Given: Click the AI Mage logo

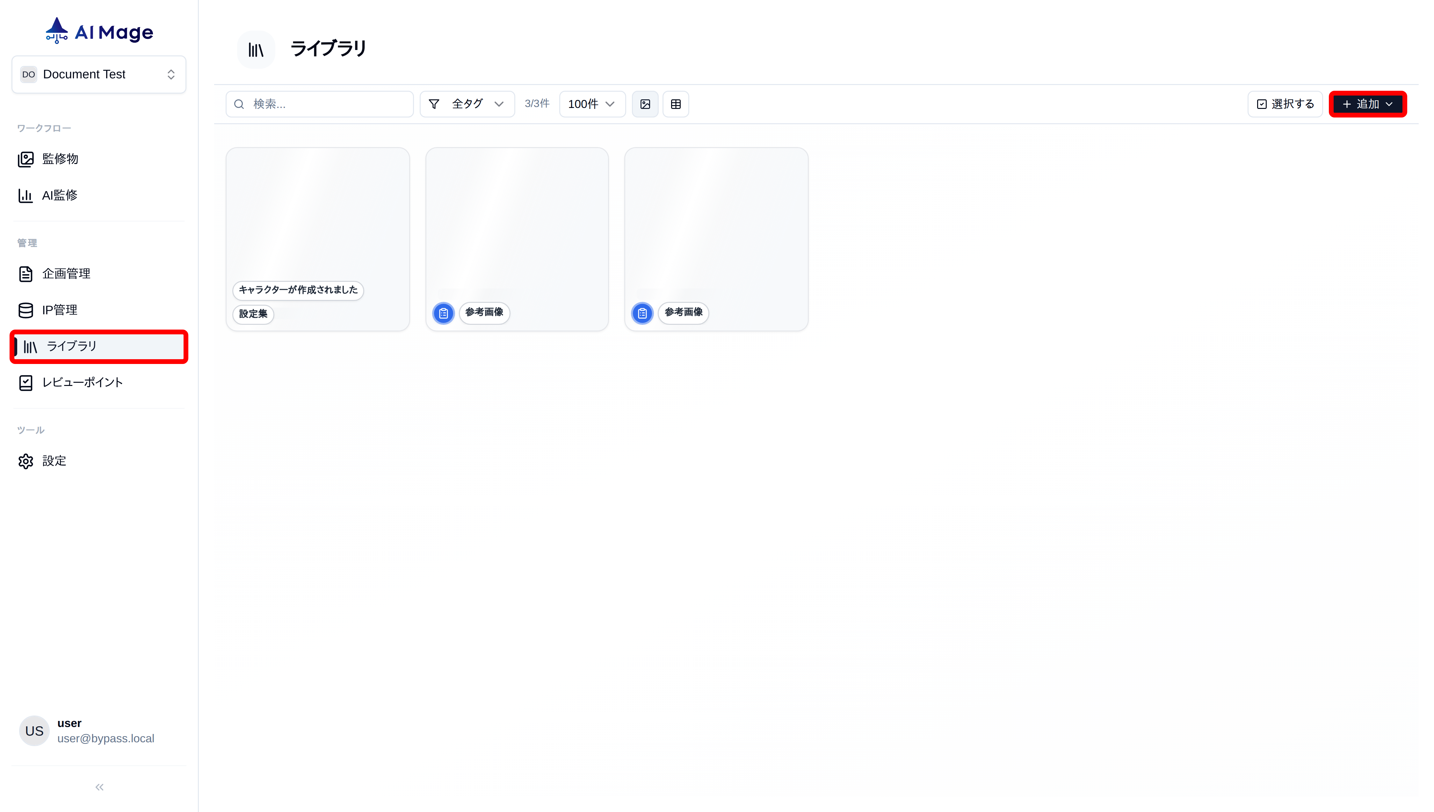Looking at the screenshot, I should coord(99,31).
